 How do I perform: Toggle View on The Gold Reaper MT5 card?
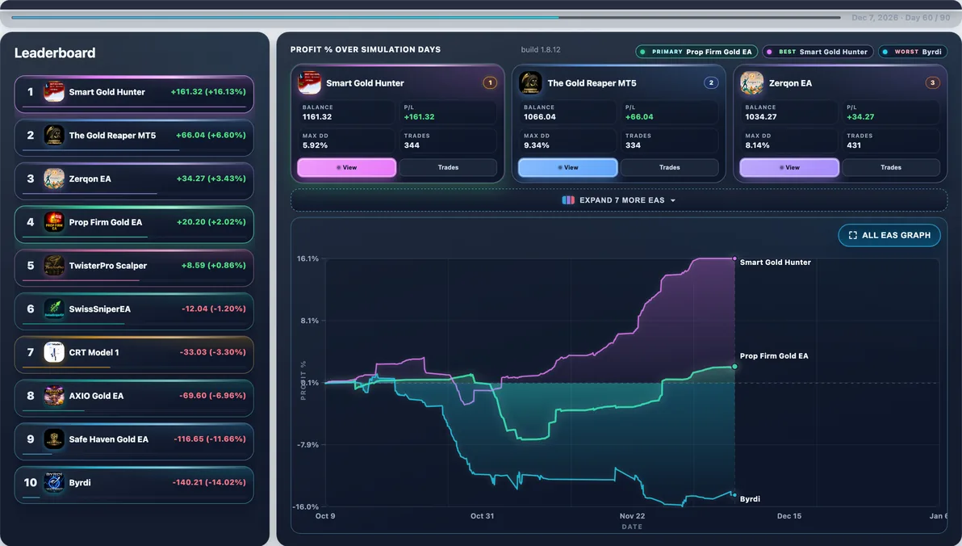pyautogui.click(x=567, y=168)
